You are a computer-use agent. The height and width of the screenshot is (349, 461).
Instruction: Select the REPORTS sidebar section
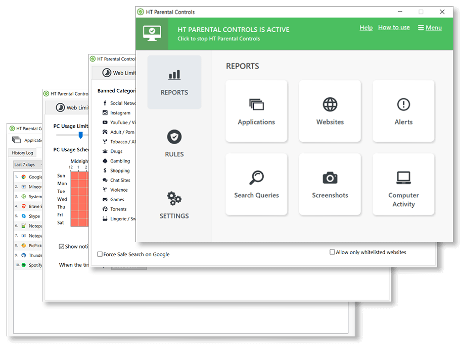tap(174, 82)
